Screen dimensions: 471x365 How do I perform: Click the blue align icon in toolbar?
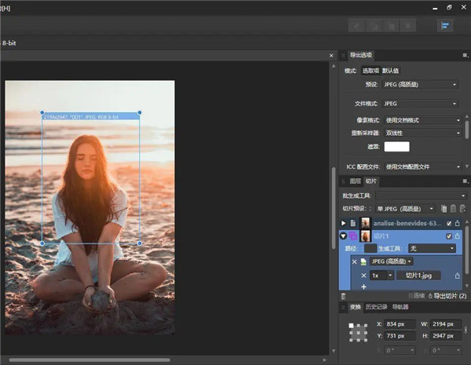click(445, 26)
